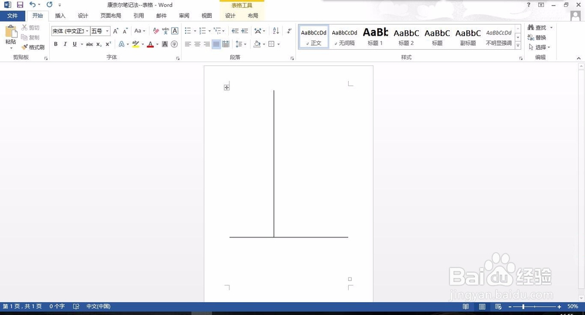Apply No Spacing style
Viewport: 585px width, 315px height.
(345, 37)
